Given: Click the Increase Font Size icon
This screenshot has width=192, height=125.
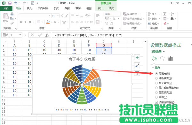Looking at the screenshot, I should (x=62, y=16).
